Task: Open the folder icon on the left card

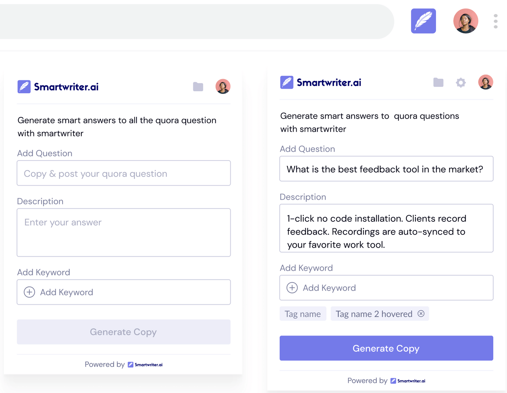Action: click(x=198, y=86)
